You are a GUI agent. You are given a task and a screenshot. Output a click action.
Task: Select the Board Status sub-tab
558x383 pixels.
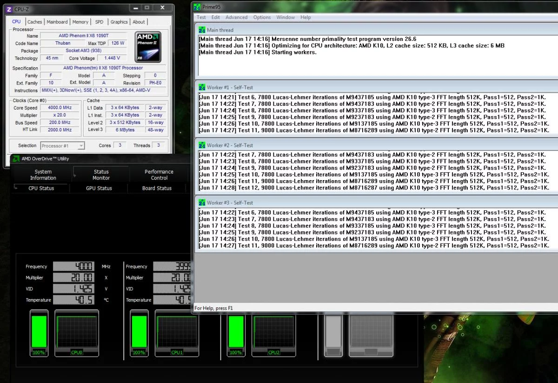[x=157, y=188]
